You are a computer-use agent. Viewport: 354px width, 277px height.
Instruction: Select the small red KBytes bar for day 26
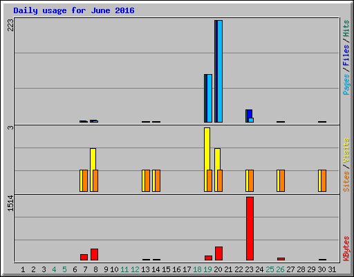pyautogui.click(x=281, y=259)
